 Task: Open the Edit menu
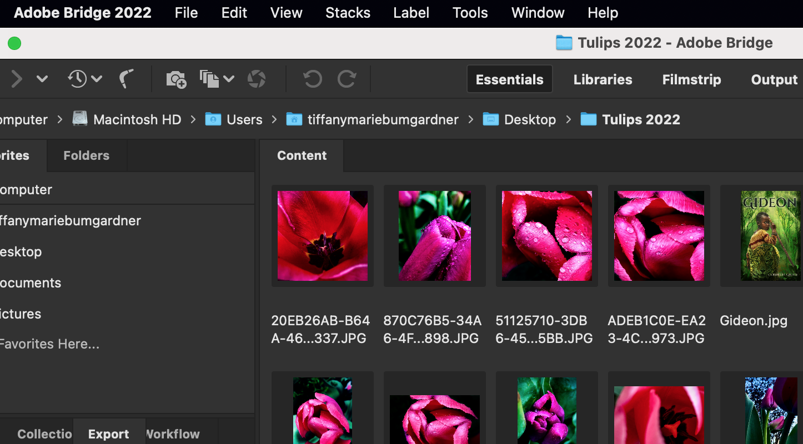tap(234, 13)
